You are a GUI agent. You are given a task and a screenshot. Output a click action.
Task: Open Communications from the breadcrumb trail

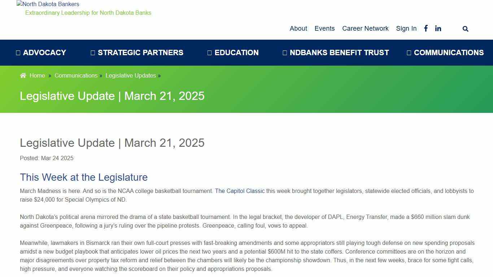pos(76,75)
